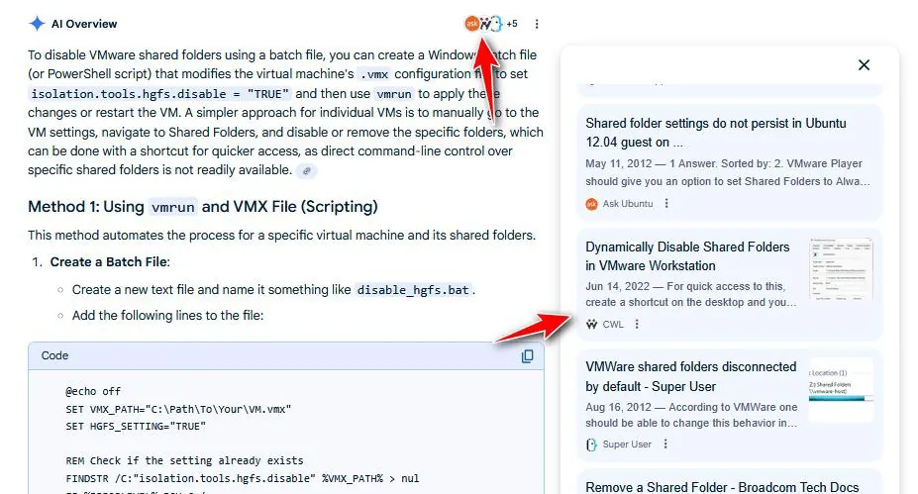Click the CWL article thumbnail image

[840, 268]
